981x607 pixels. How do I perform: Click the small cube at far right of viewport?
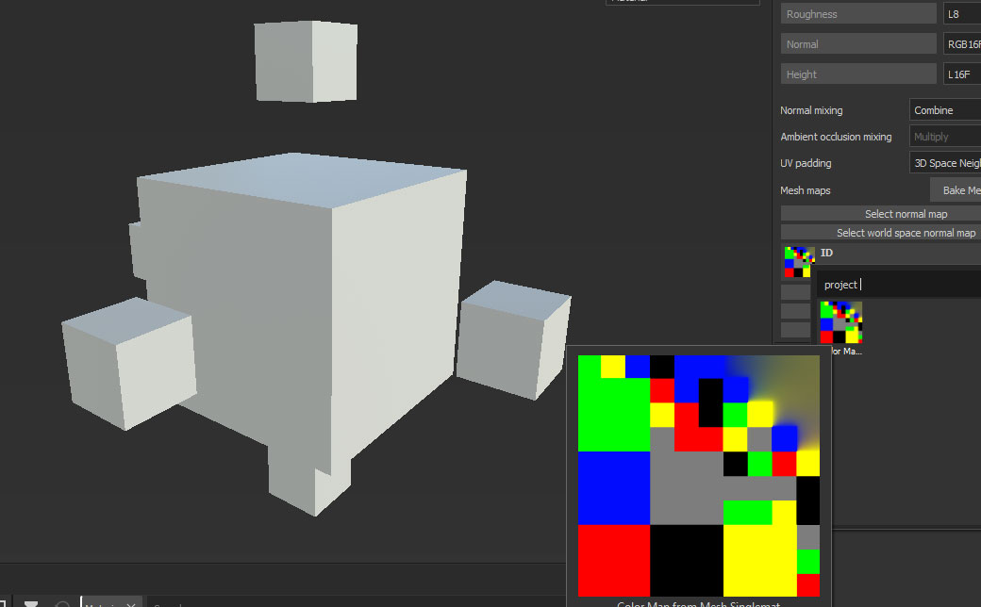[x=513, y=339]
